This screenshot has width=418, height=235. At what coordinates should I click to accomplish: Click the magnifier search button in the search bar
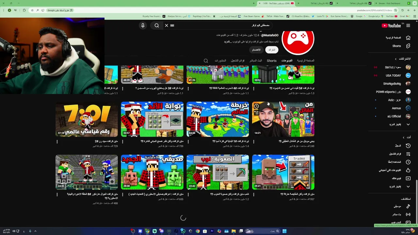[x=157, y=25]
